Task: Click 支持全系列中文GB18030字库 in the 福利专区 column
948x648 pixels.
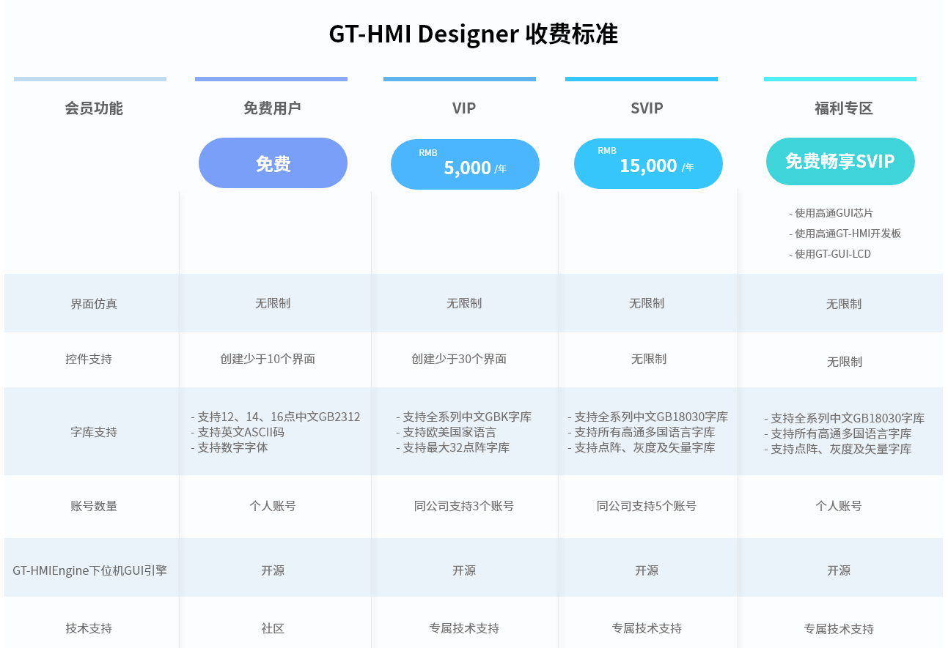Action: click(848, 418)
